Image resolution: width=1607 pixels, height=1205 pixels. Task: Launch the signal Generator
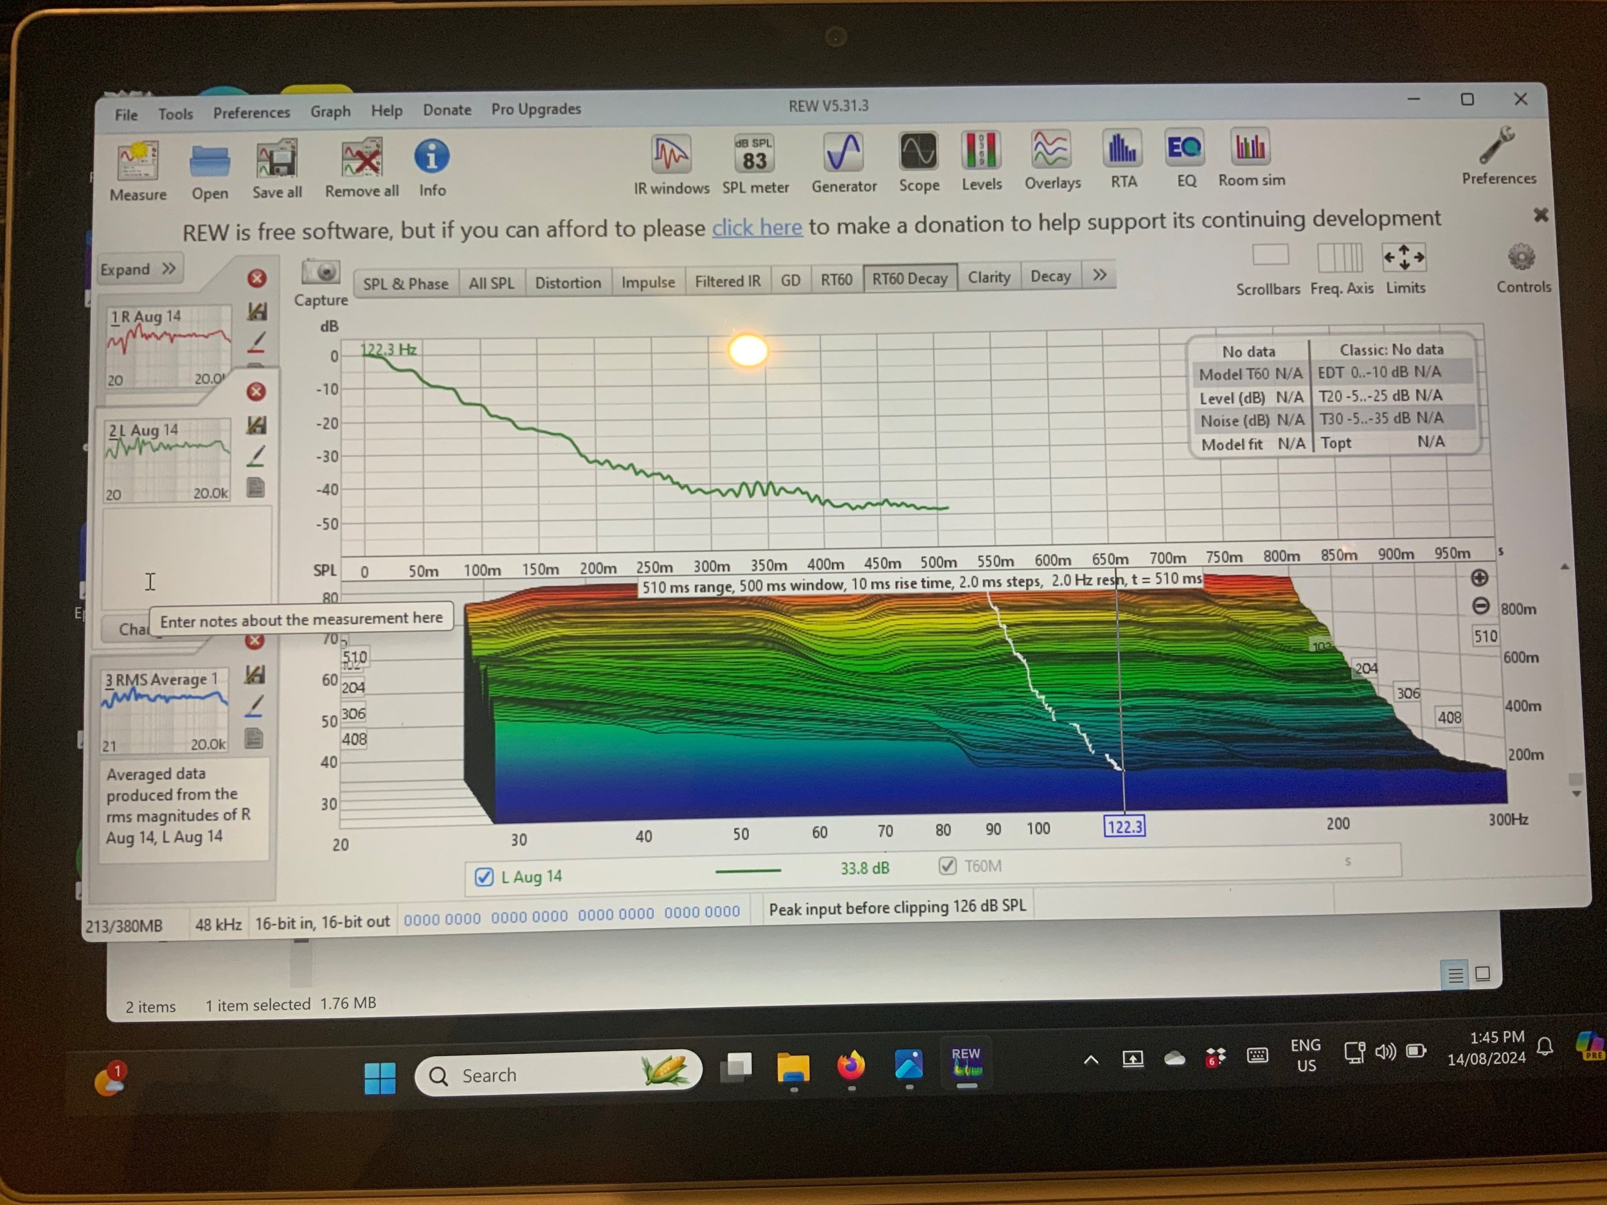843,152
